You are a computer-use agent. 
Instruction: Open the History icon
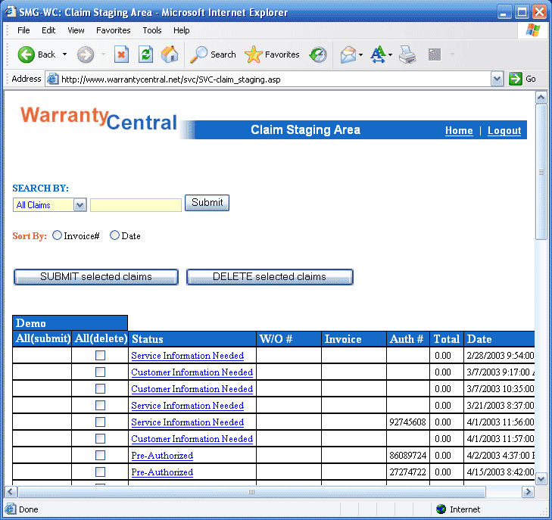click(x=318, y=55)
